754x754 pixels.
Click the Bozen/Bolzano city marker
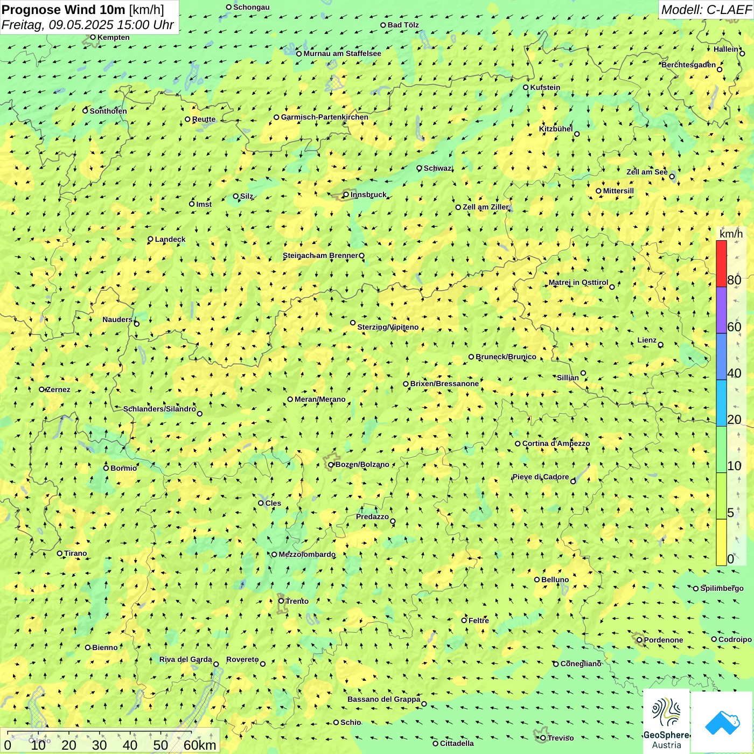pyautogui.click(x=331, y=465)
